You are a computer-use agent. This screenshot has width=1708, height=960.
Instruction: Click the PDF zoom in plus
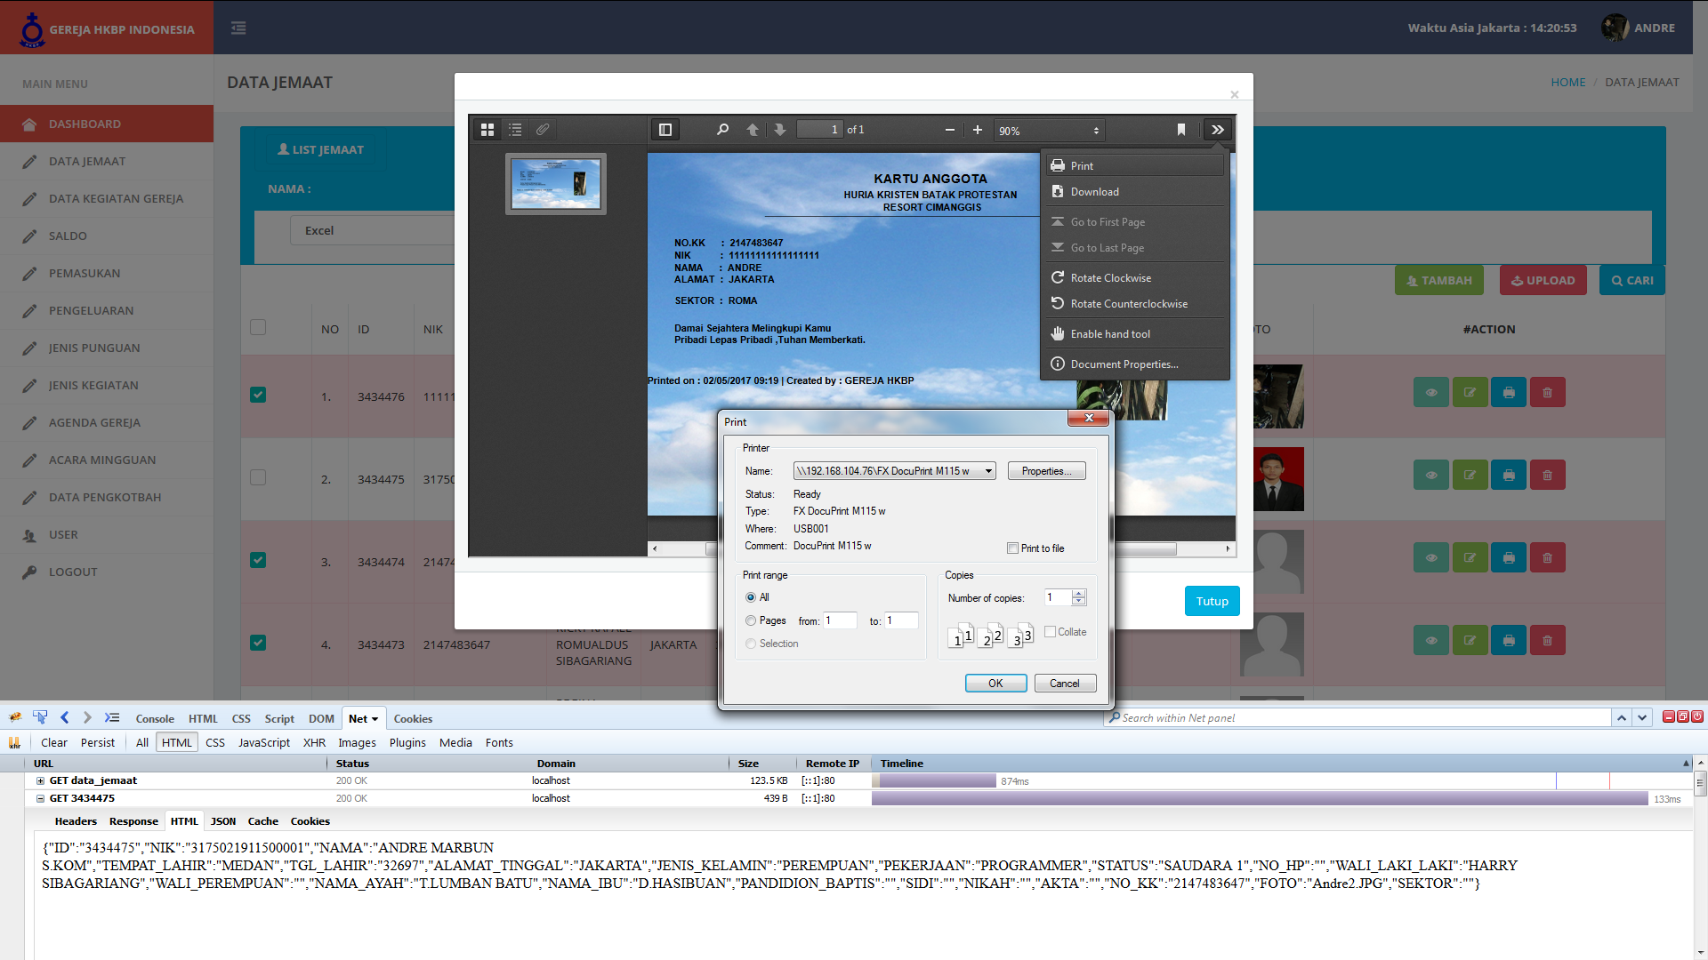pyautogui.click(x=977, y=130)
